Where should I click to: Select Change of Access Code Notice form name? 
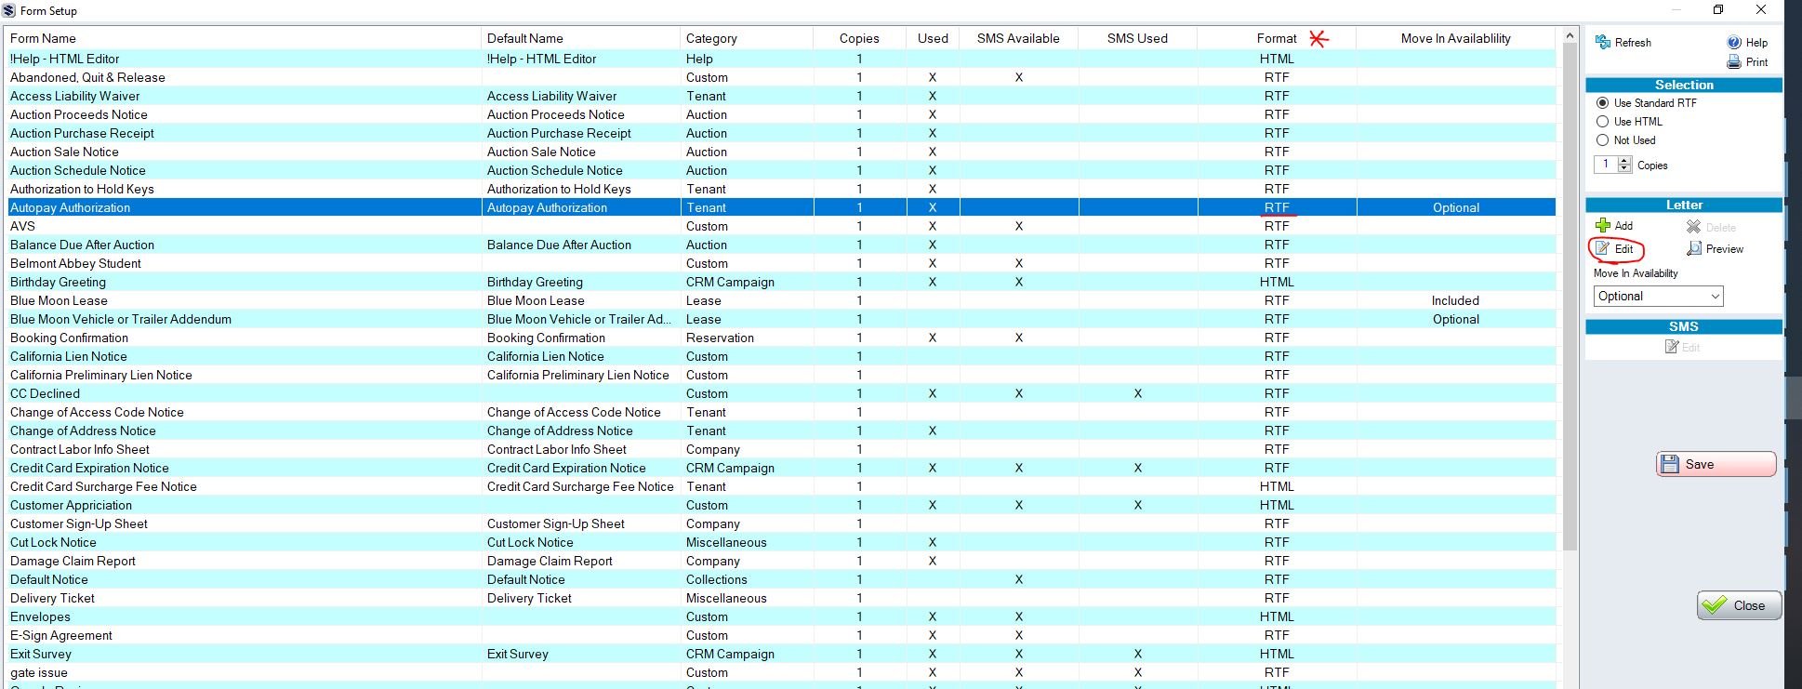coord(97,412)
